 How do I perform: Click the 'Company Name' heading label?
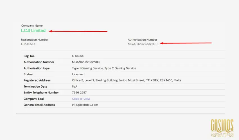point(32,25)
